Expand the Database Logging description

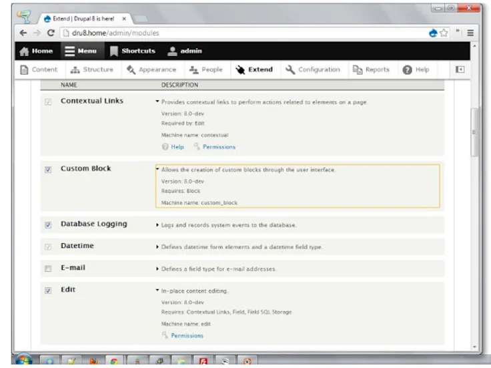point(157,225)
